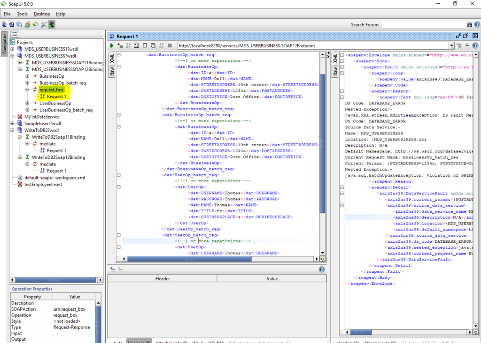
Task: Switch request editor to XML view
Action: click(x=112, y=58)
